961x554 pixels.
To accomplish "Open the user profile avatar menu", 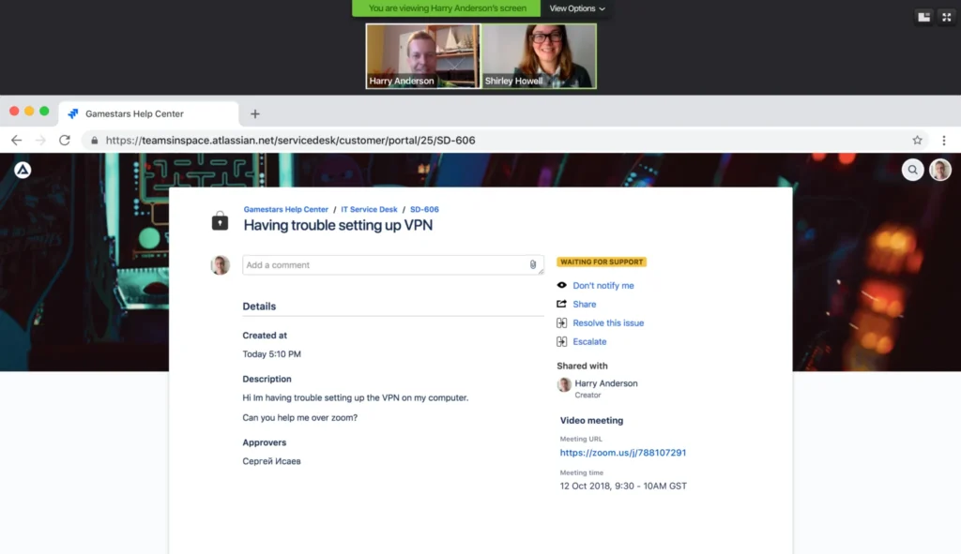I will click(940, 170).
